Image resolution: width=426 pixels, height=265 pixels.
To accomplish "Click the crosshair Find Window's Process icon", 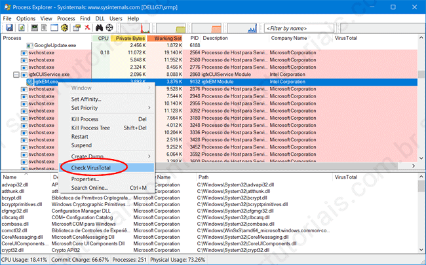I will (109, 29).
